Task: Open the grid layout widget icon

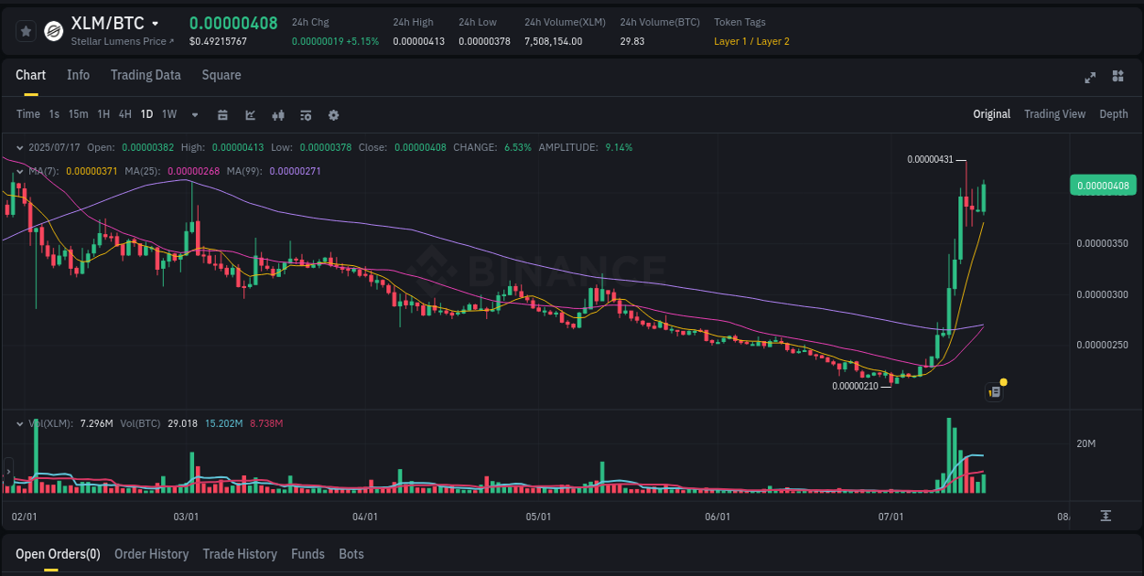Action: click(1117, 78)
